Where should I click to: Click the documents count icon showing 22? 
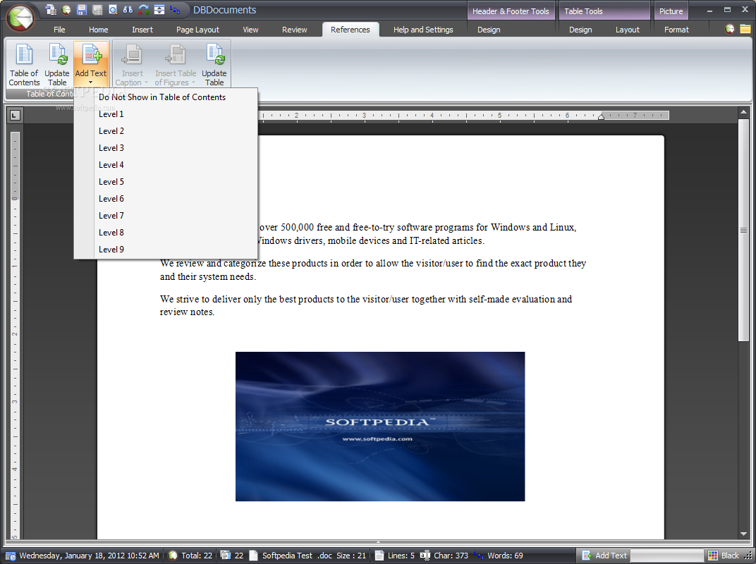tap(225, 556)
